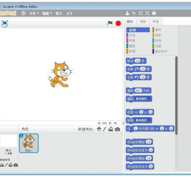The width and height of the screenshot is (191, 177).
Task: Switch stage to full screen mode
Action: (5, 23)
